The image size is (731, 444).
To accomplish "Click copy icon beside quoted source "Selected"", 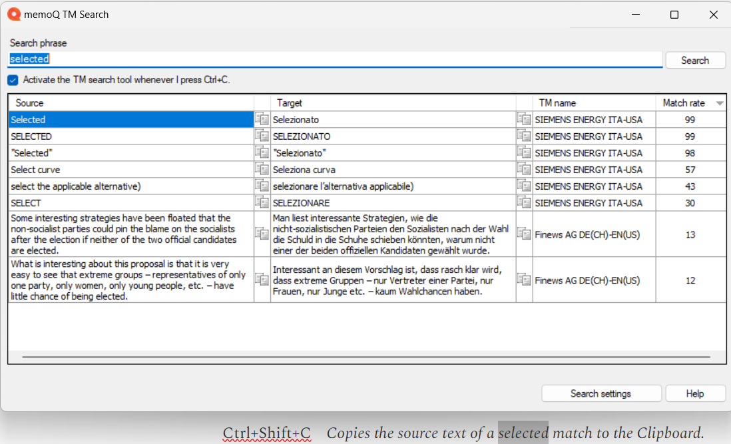I will (x=262, y=153).
